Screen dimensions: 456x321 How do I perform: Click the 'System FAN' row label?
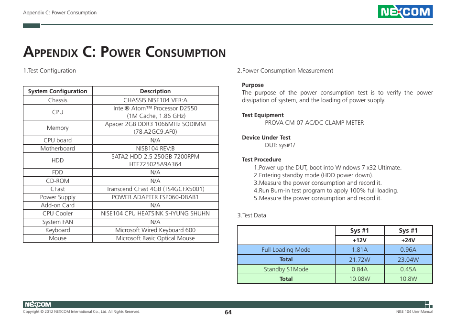coord(57,222)
